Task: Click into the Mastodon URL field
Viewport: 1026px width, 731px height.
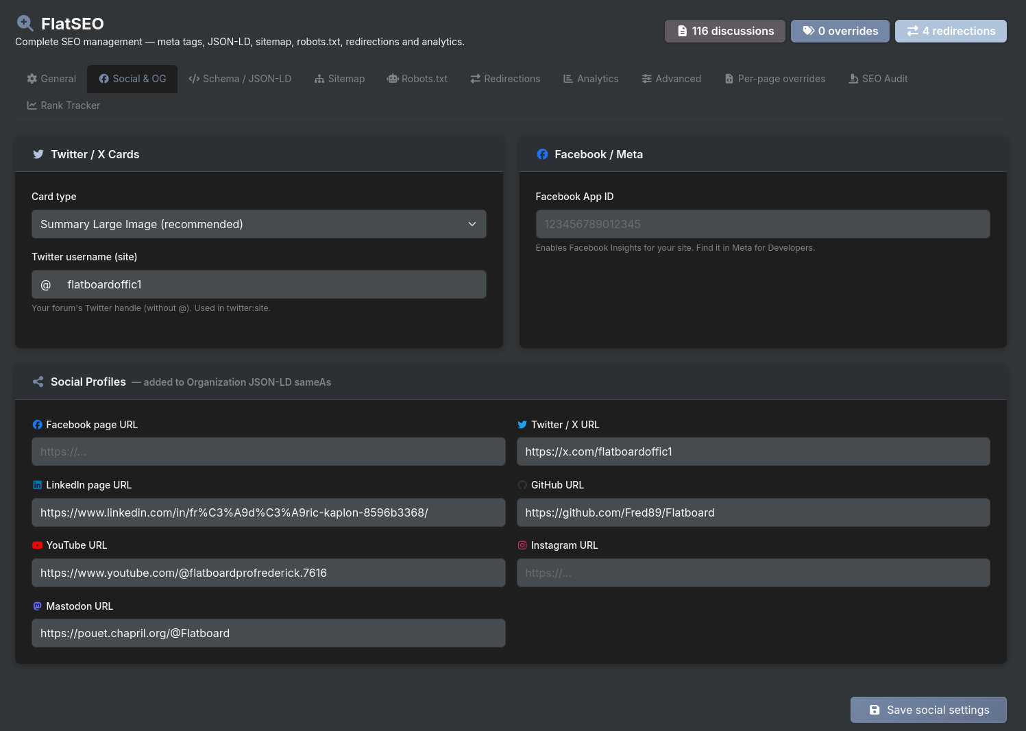Action: coord(268,633)
